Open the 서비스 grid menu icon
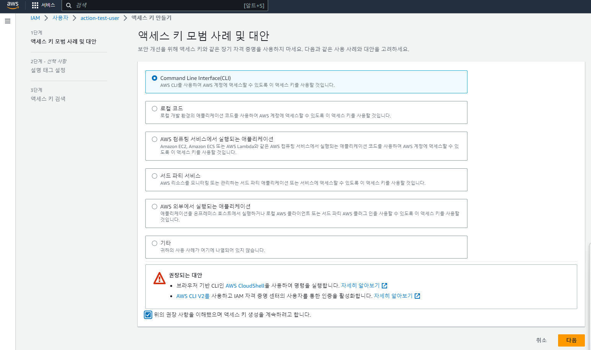The height and width of the screenshot is (350, 591). [35, 5]
